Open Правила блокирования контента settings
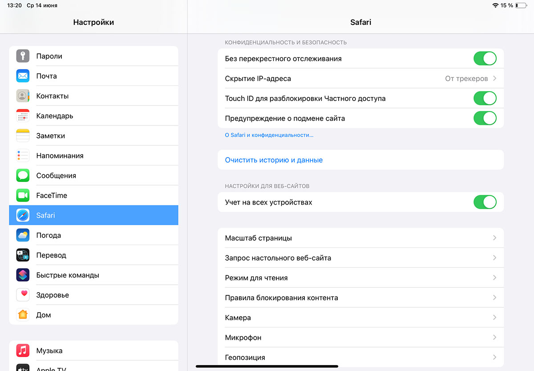The image size is (534, 371). click(360, 297)
